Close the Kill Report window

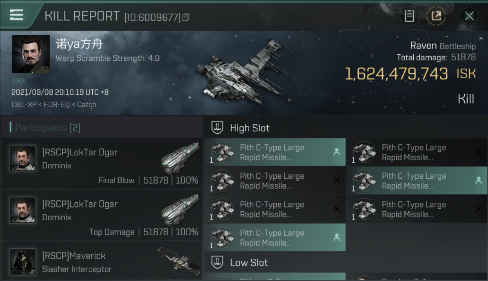(x=469, y=16)
